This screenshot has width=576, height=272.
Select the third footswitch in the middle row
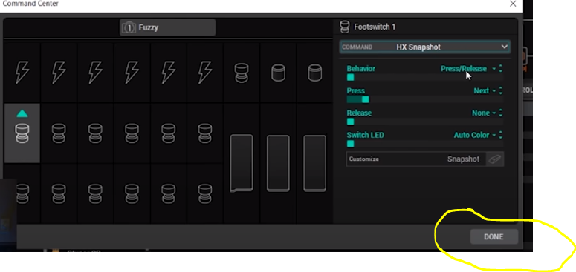click(x=95, y=133)
